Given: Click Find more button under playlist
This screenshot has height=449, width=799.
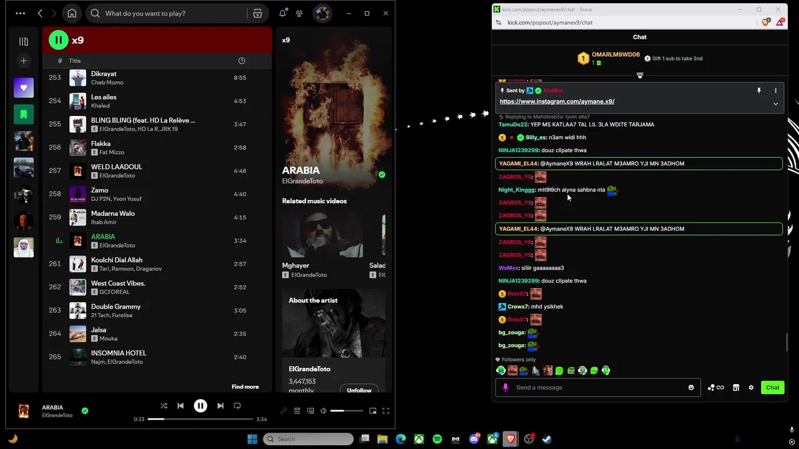Looking at the screenshot, I should (245, 387).
